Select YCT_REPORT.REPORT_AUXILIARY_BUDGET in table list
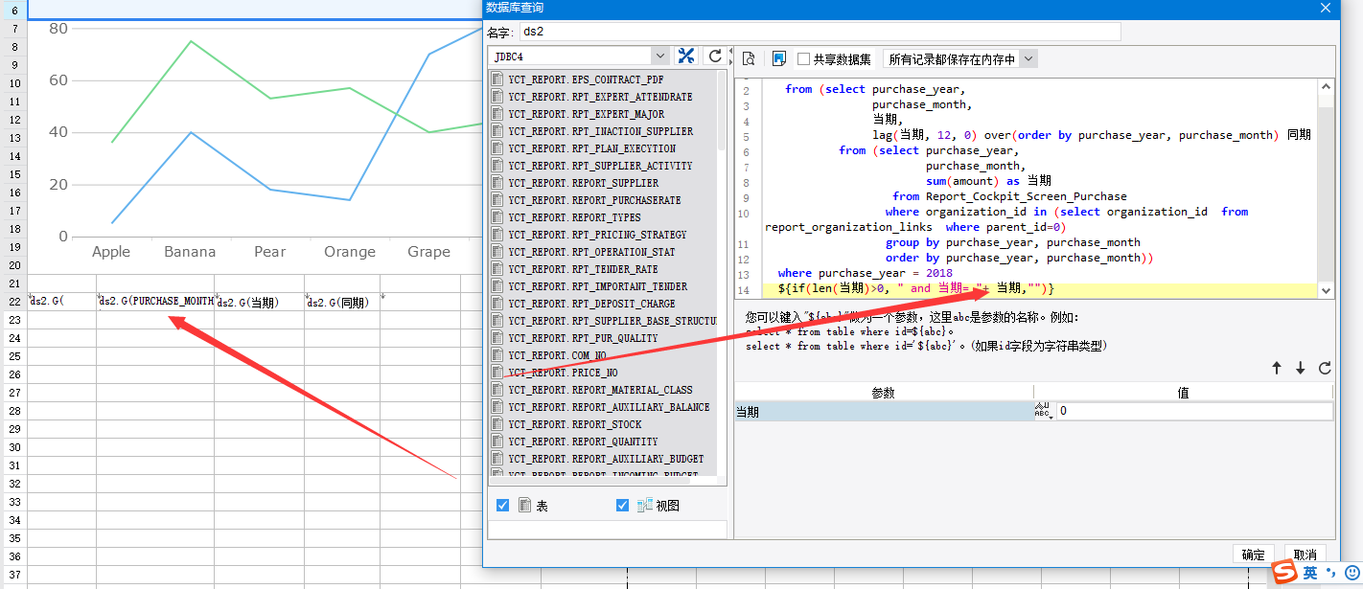Viewport: 1363px width, 589px height. (x=607, y=459)
